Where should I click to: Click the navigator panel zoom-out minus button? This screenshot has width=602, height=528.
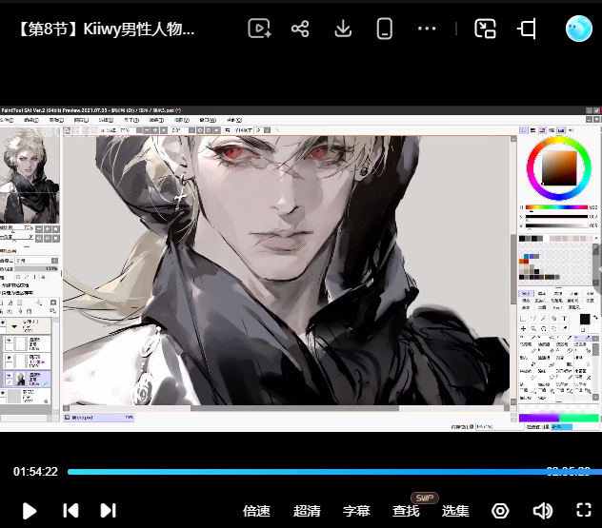coord(39,229)
